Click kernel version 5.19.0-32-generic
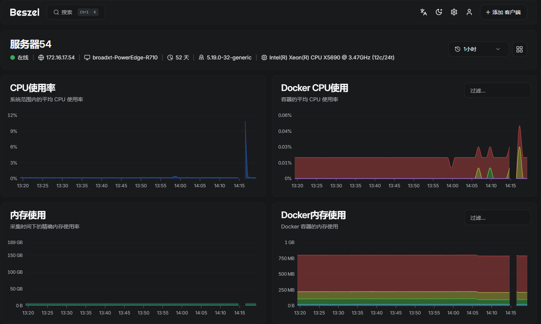 (229, 57)
